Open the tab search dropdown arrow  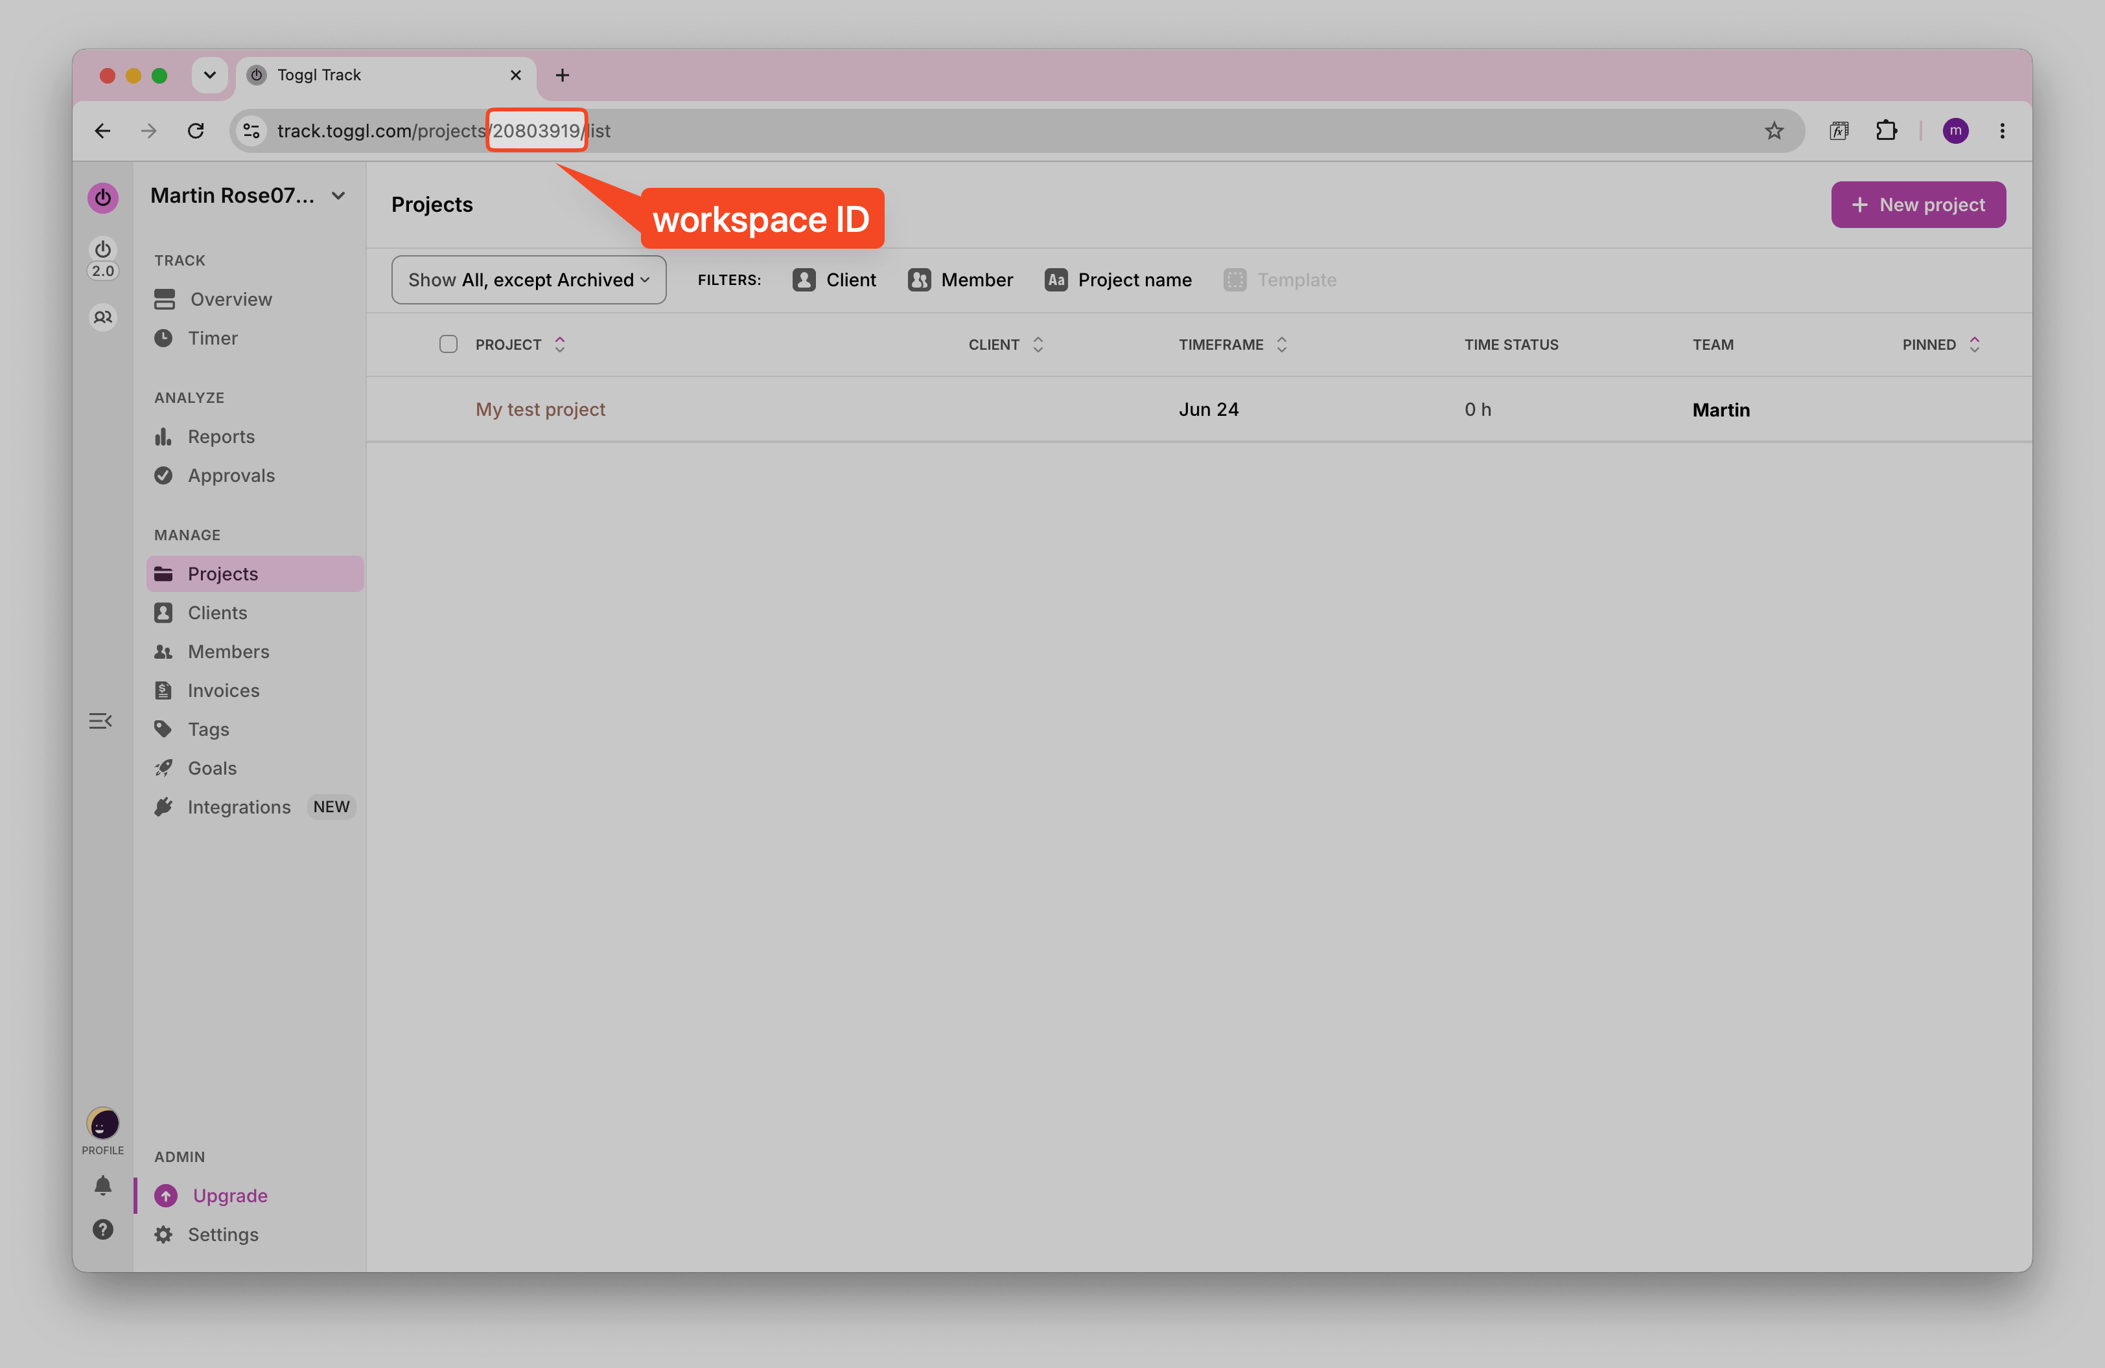click(x=209, y=75)
